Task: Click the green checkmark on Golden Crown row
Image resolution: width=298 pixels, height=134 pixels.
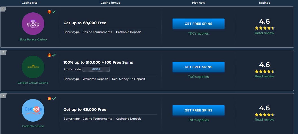Action: pos(54,55)
